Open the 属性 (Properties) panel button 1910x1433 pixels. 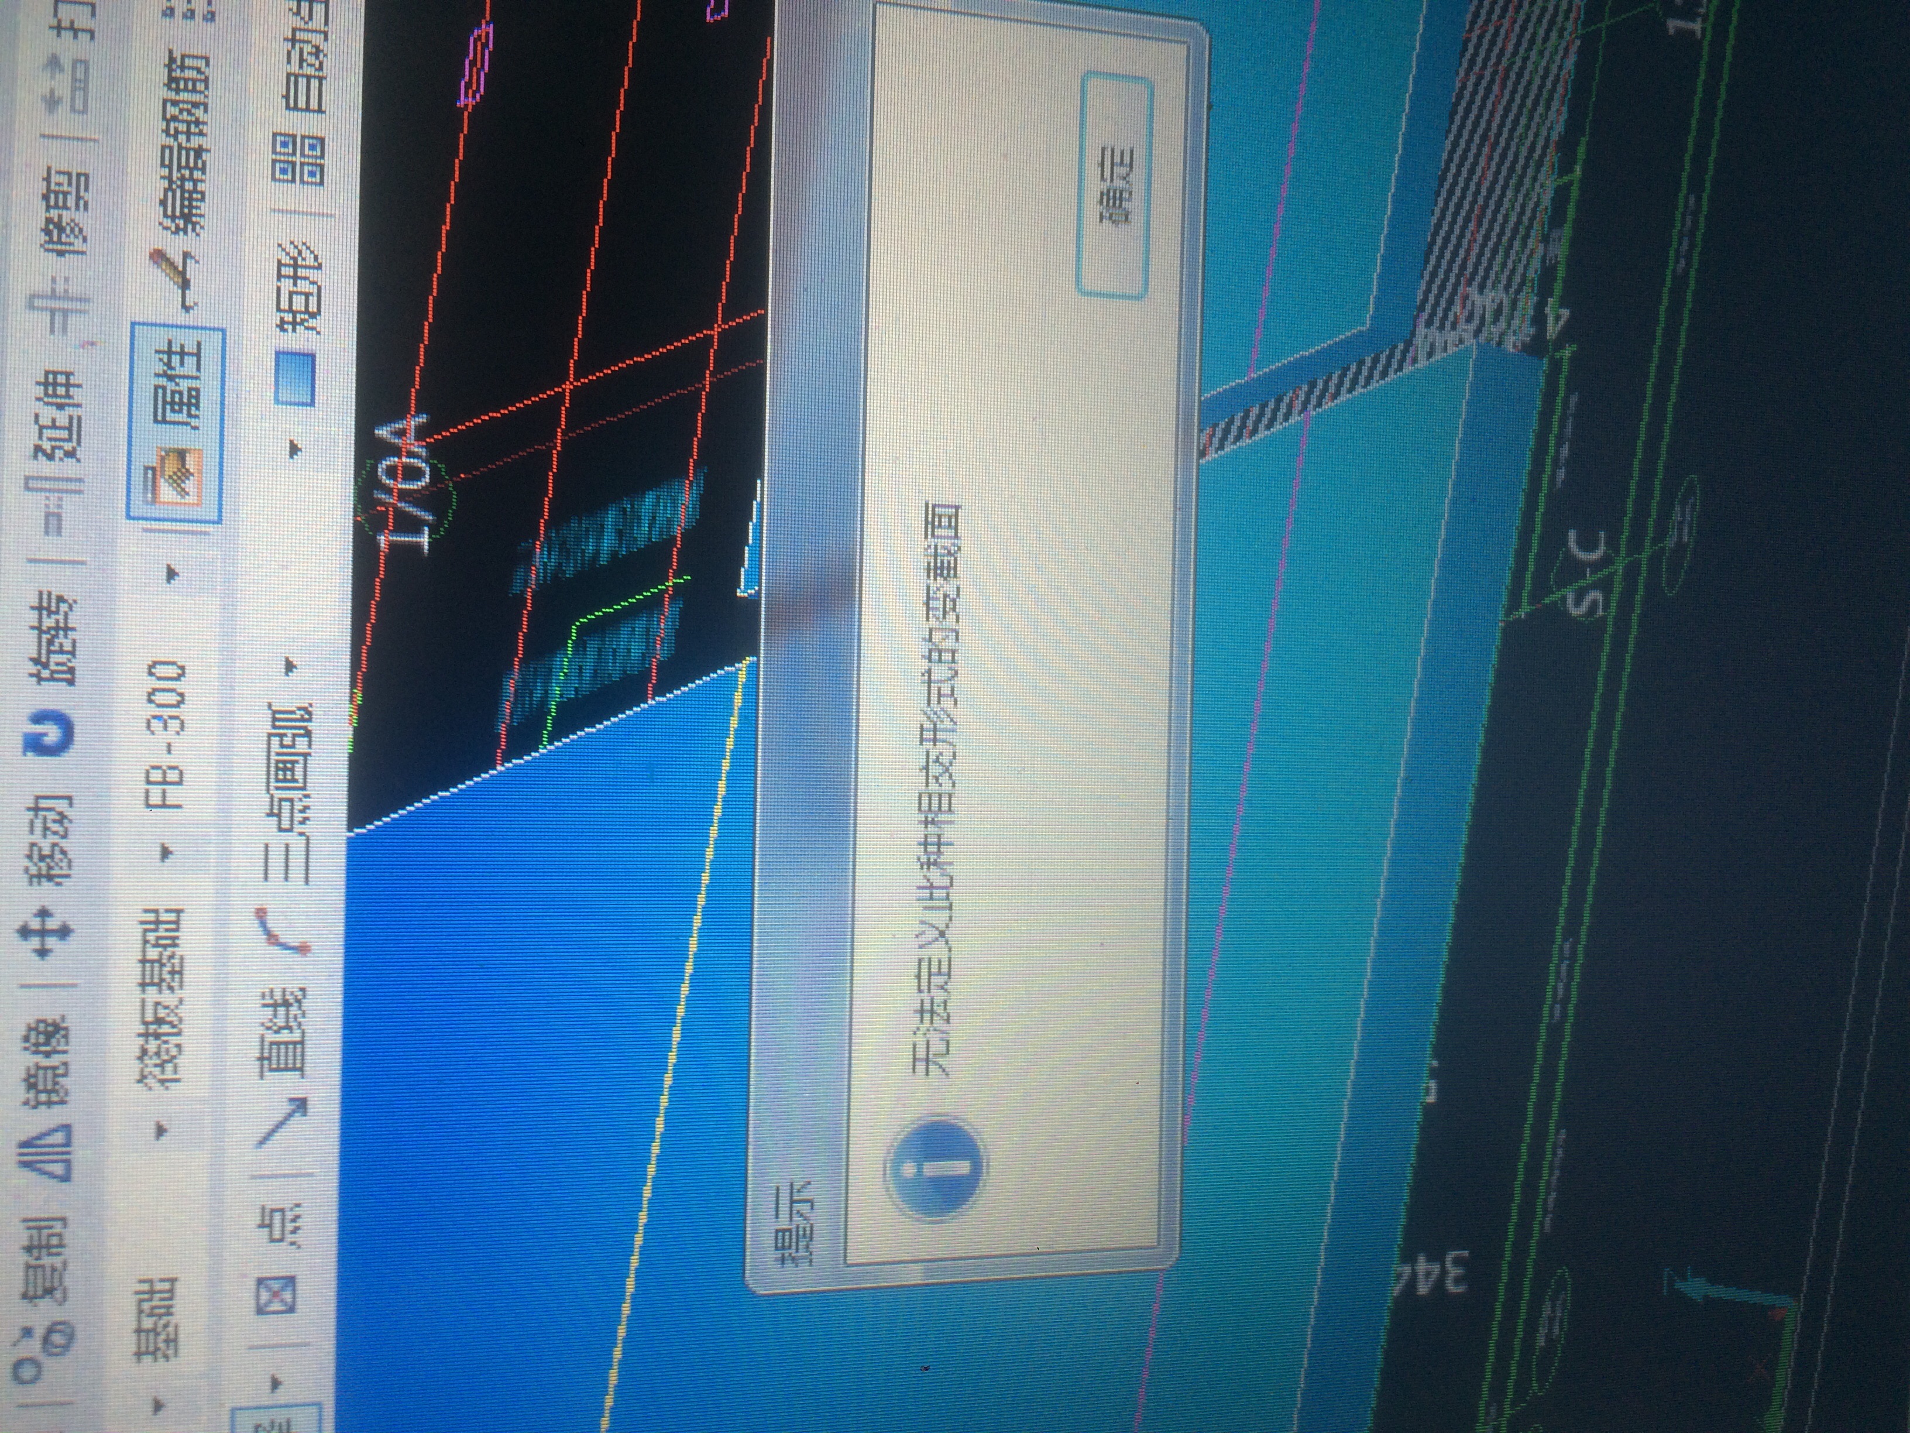click(x=177, y=423)
